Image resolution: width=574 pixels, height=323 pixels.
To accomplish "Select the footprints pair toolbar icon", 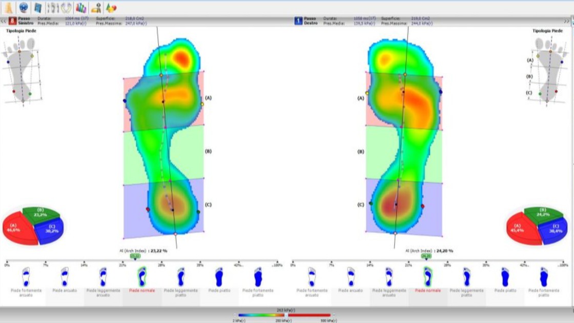I will [67, 8].
